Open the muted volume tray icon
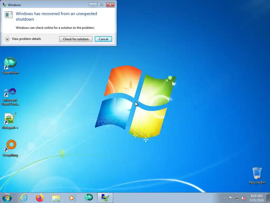The width and height of the screenshot is (270, 203). [x=243, y=198]
